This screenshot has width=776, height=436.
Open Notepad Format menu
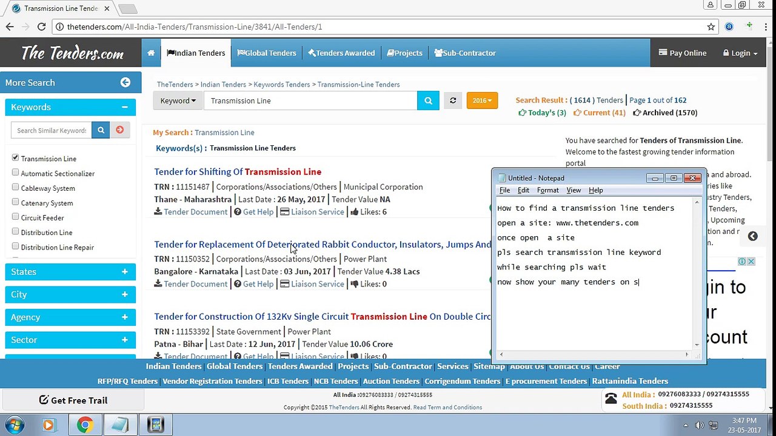tap(547, 190)
